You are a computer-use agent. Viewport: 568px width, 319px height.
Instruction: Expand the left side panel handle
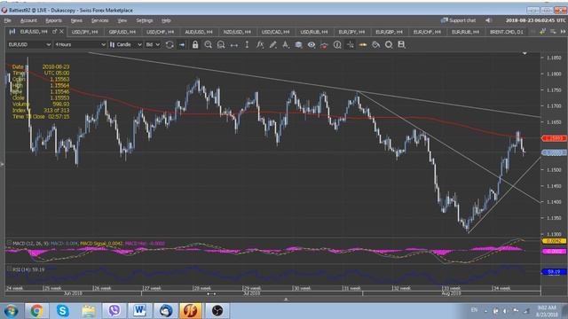[2, 164]
